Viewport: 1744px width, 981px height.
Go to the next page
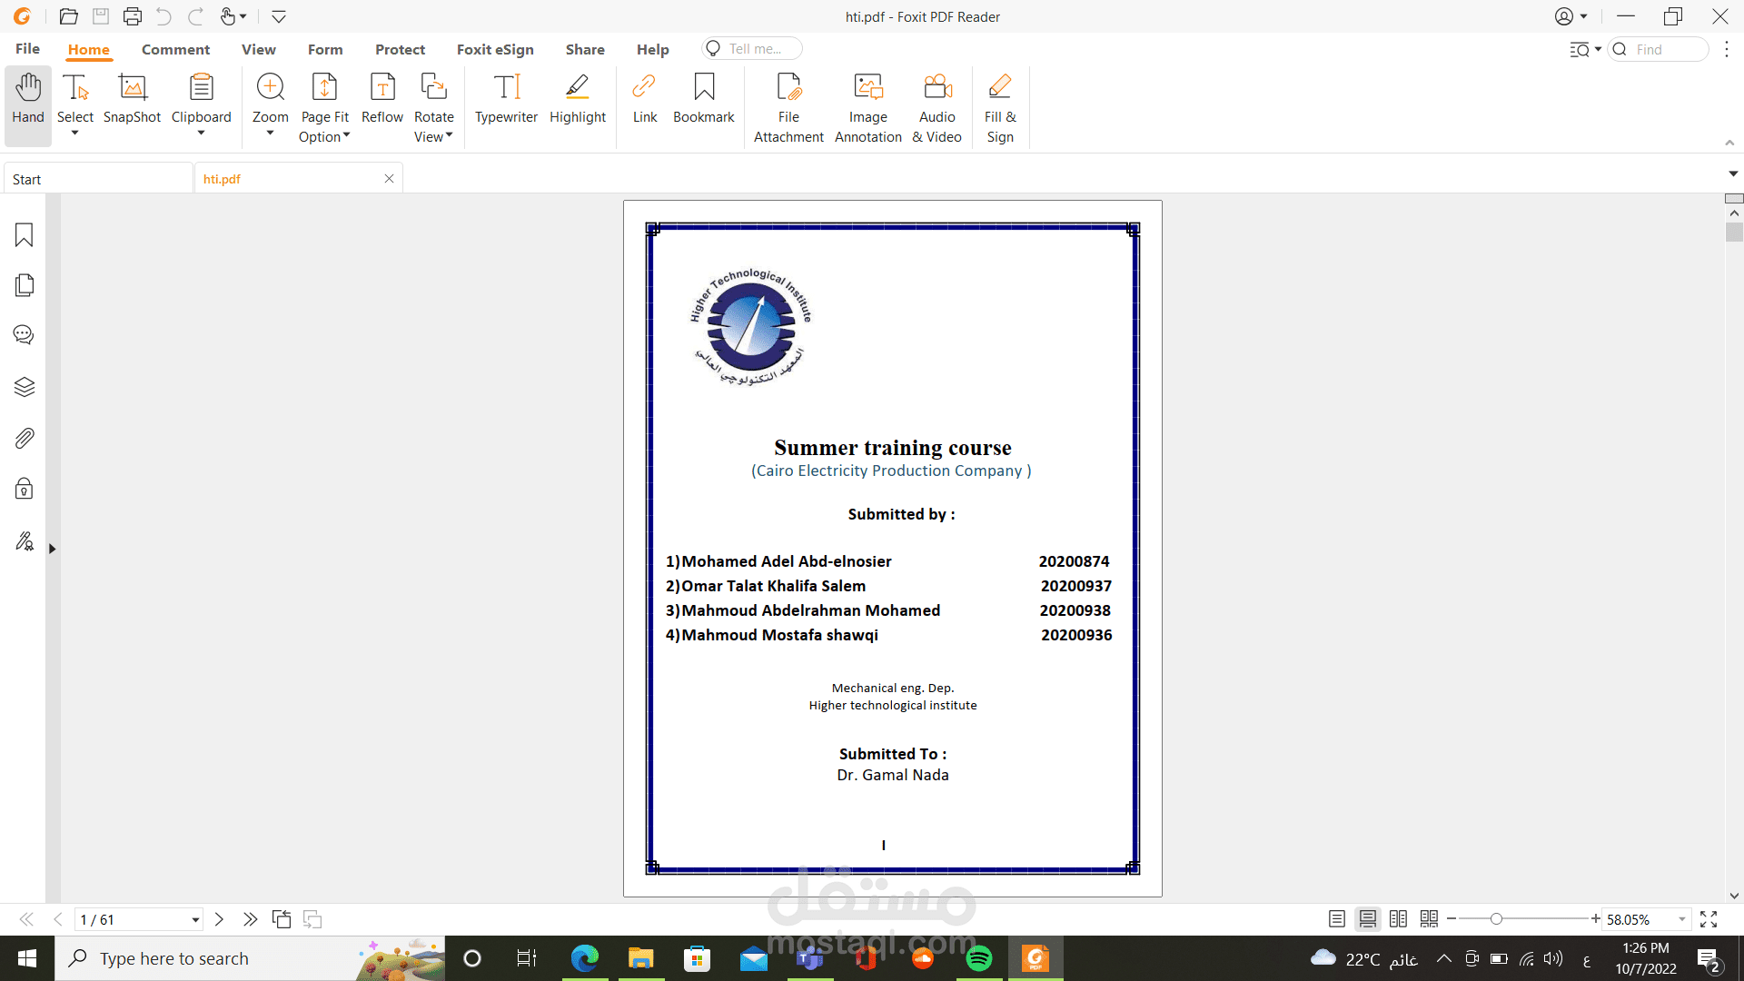219,919
